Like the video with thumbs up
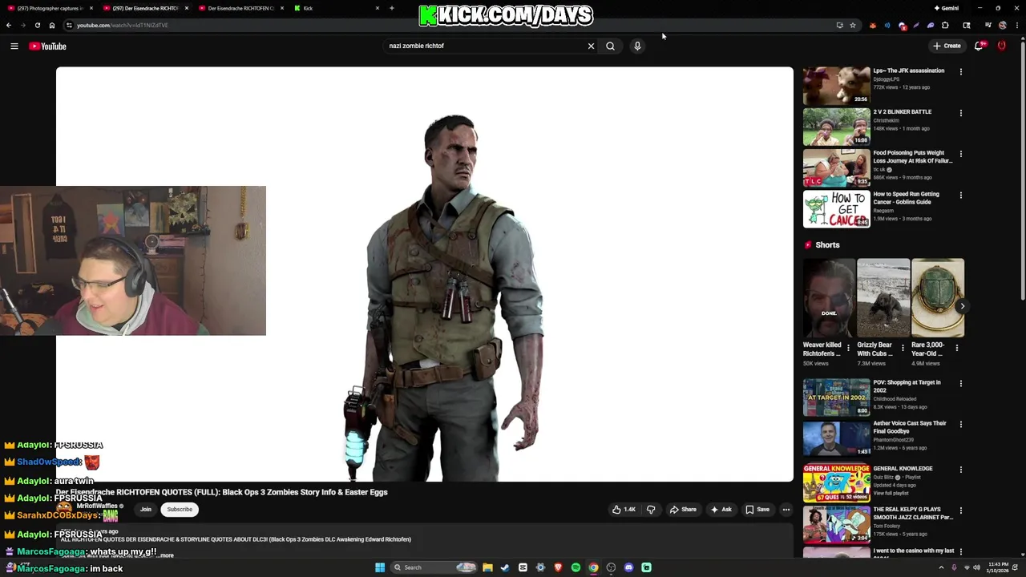Screen dimensions: 1026x577 pyautogui.click(x=624, y=510)
